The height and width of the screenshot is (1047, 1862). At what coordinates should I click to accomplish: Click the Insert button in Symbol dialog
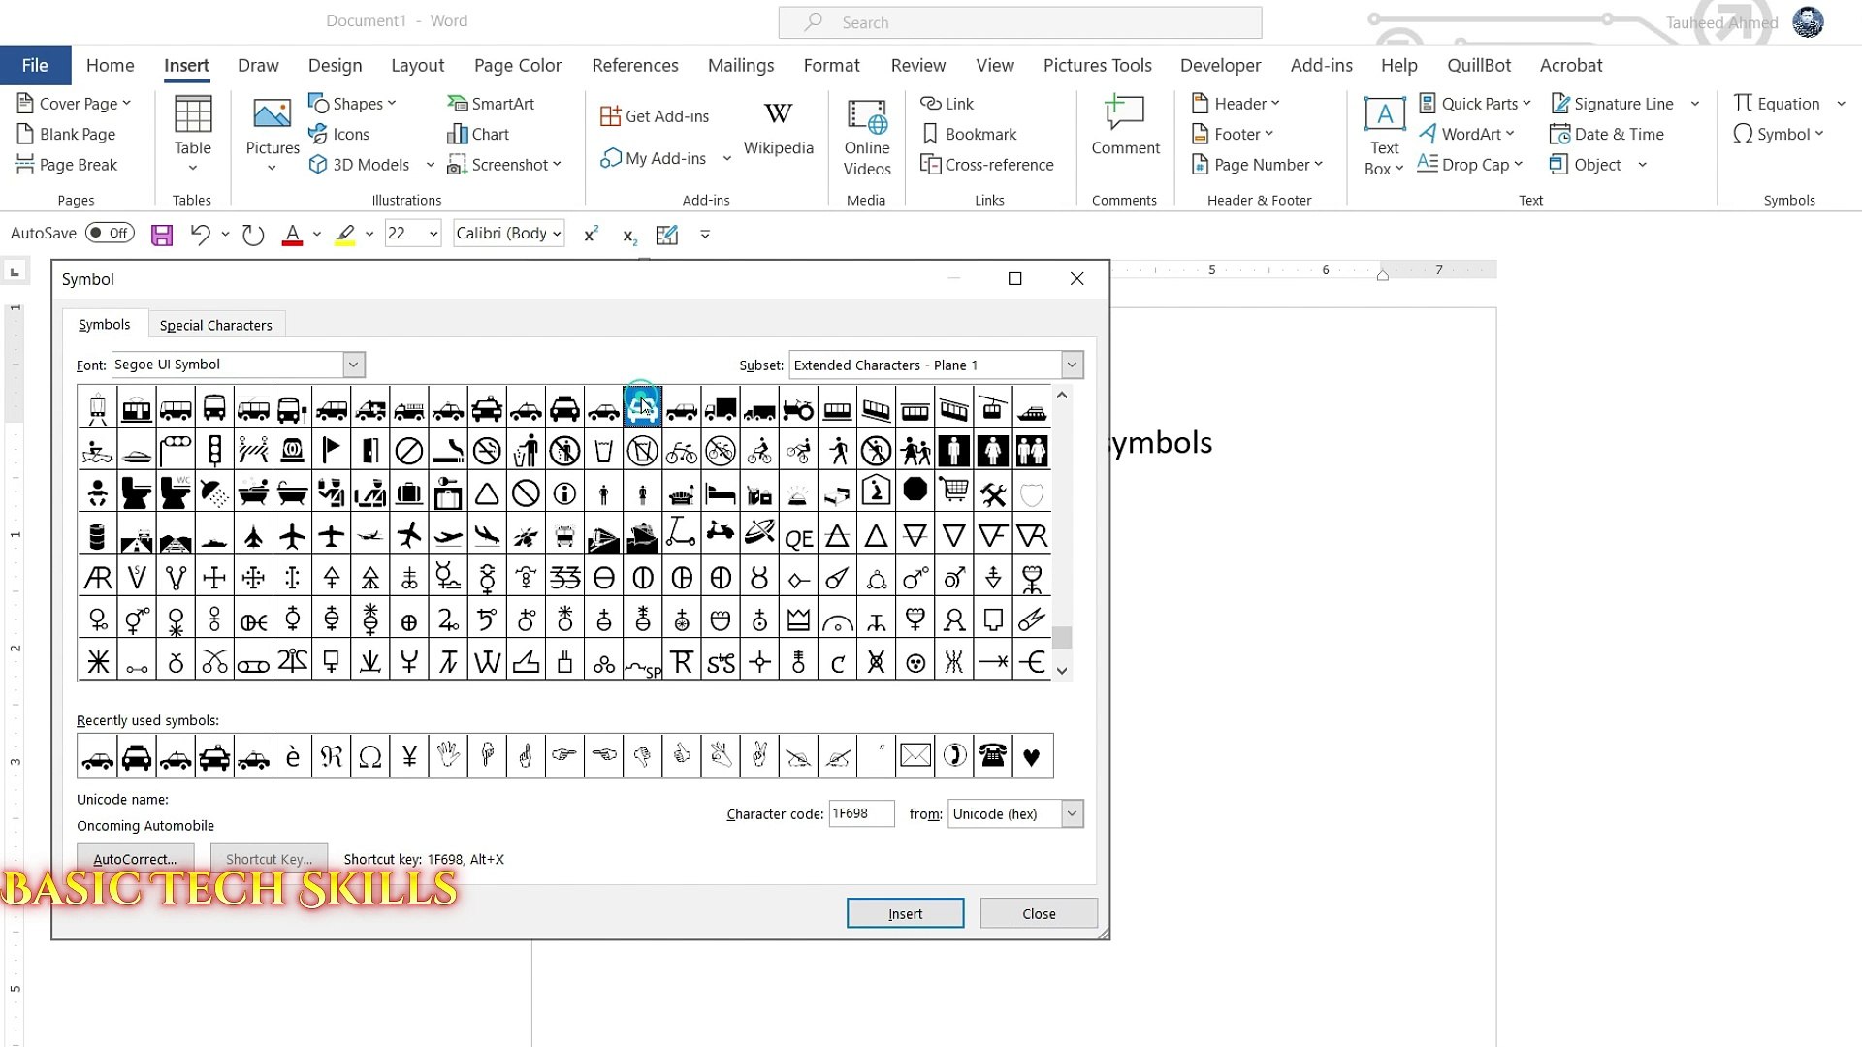click(905, 913)
